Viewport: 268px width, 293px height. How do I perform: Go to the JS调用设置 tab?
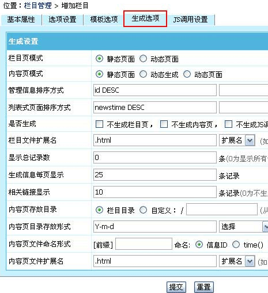(190, 20)
